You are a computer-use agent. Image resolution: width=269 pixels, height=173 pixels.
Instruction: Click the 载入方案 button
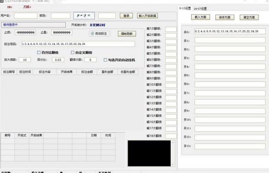click(201, 17)
